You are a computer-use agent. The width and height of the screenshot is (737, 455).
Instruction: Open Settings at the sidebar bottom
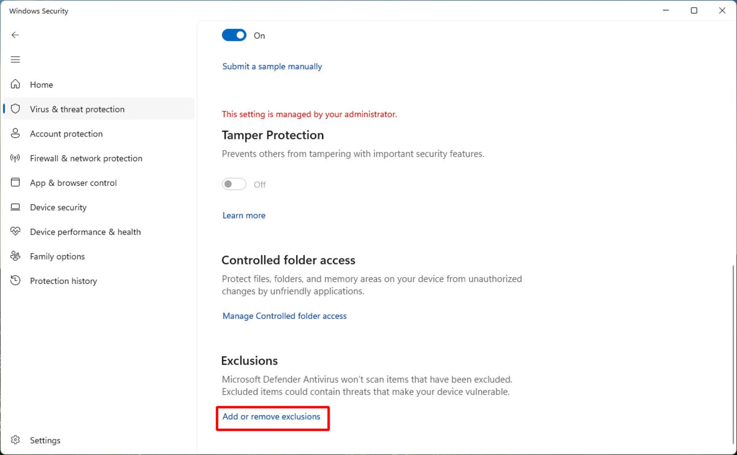(99, 440)
